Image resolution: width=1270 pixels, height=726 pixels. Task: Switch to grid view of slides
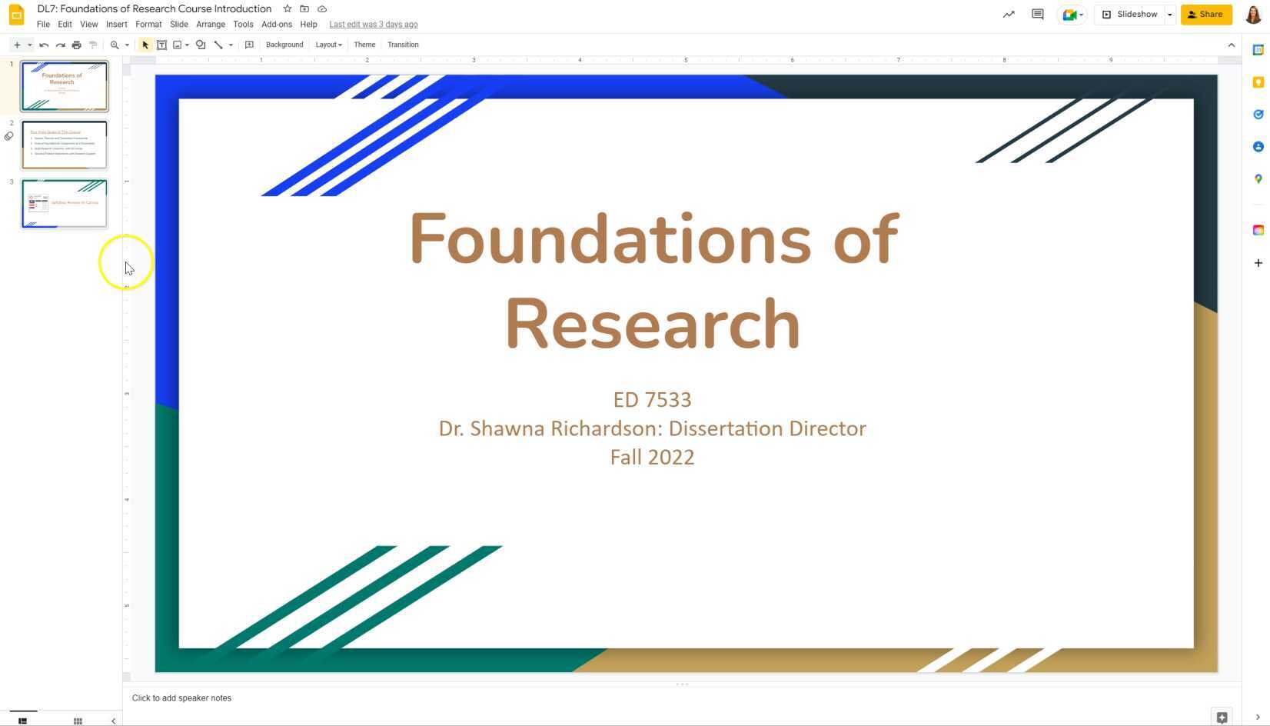[x=77, y=721]
